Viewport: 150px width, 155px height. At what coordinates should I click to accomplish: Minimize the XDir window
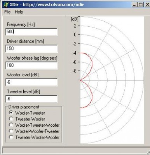pos(134,5)
